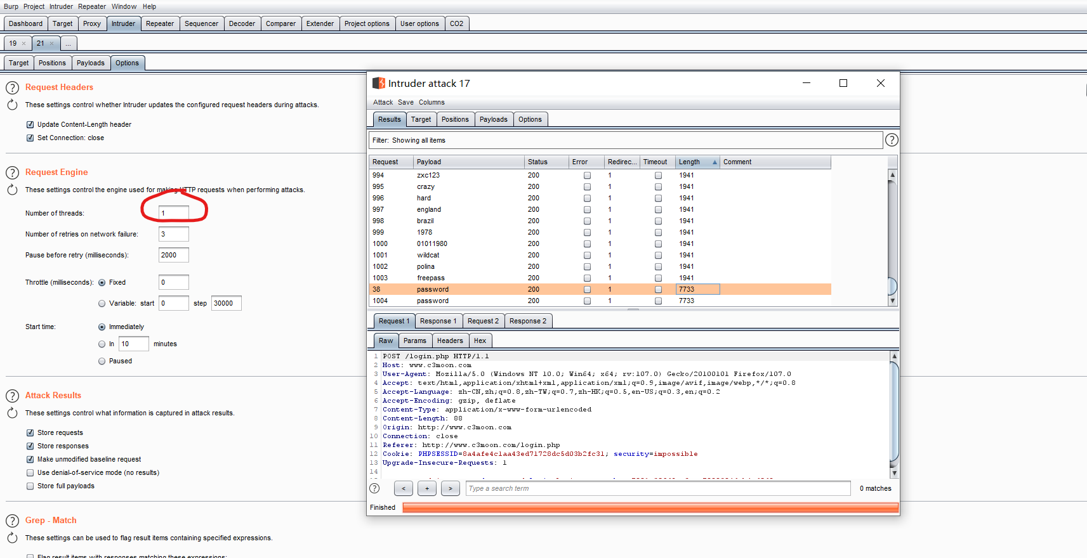The image size is (1087, 558).
Task: Click the add plus button by search
Action: (427, 488)
